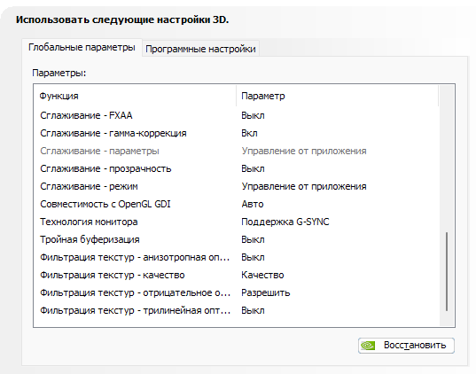
Task: Select Фильтрация текстур - трилинейная оптимизация row
Action: tap(236, 310)
